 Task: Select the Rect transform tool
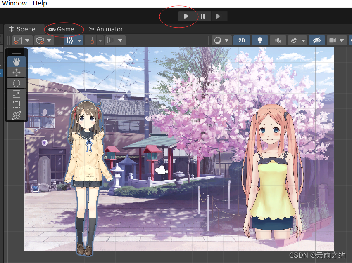[x=17, y=105]
